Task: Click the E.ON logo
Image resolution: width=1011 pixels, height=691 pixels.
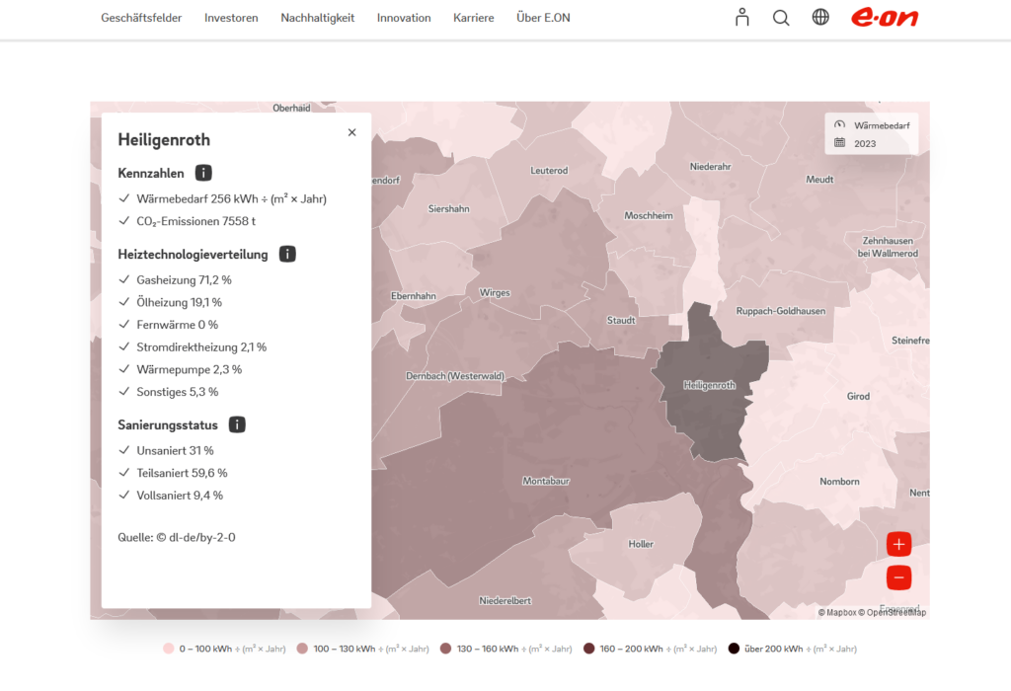Action: click(885, 17)
